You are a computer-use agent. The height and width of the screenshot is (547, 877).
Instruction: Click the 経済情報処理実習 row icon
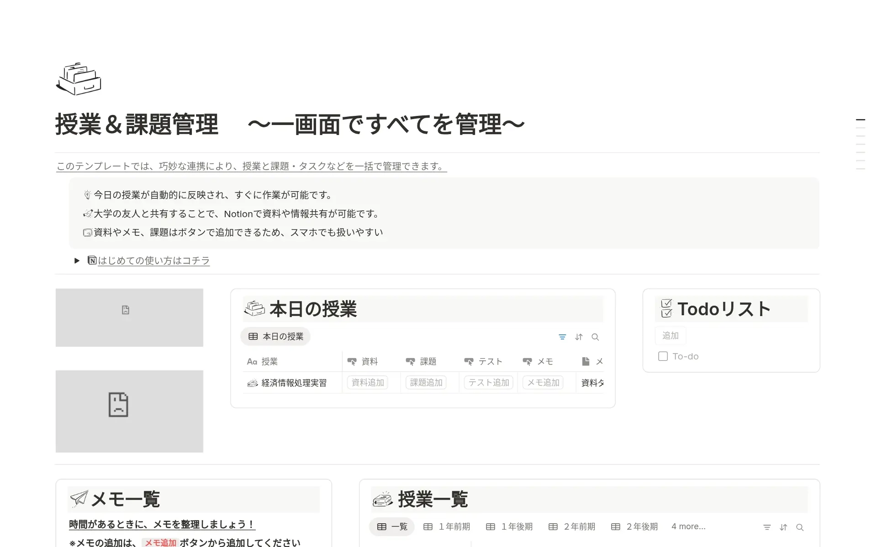[252, 383]
